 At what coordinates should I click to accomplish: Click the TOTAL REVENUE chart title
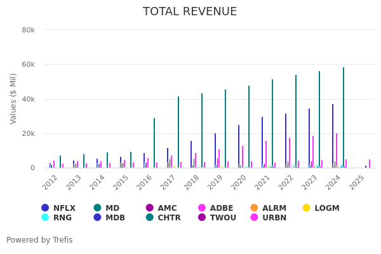pos(190,11)
